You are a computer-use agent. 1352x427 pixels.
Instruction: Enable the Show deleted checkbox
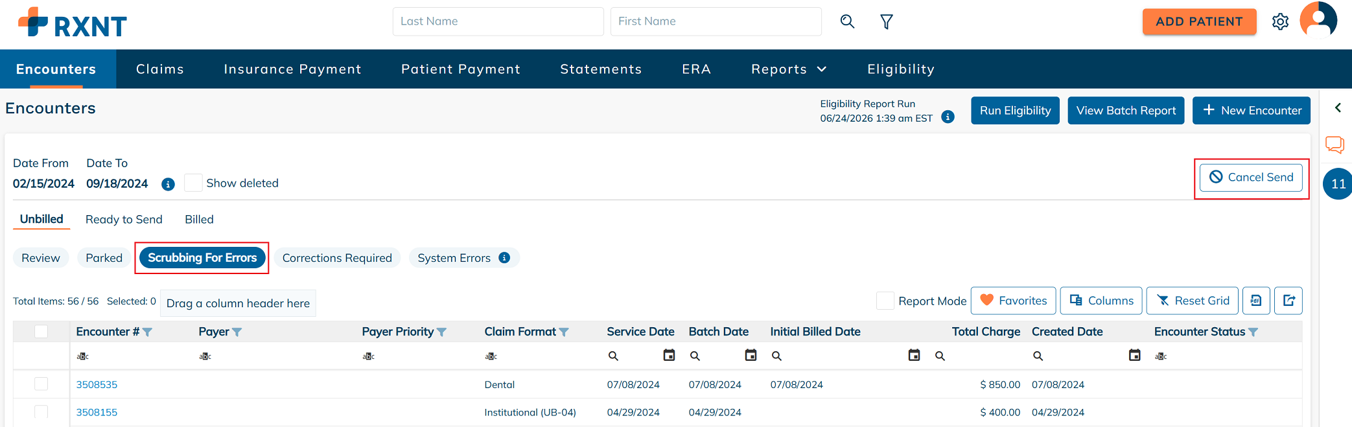coord(193,183)
